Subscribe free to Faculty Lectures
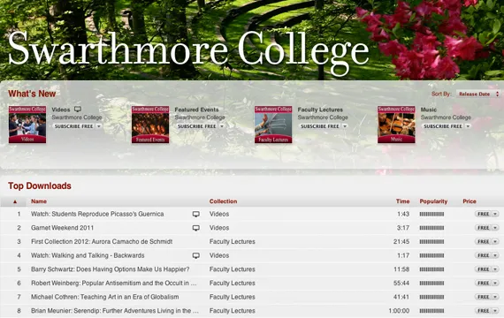The width and height of the screenshot is (504, 318). 320,126
